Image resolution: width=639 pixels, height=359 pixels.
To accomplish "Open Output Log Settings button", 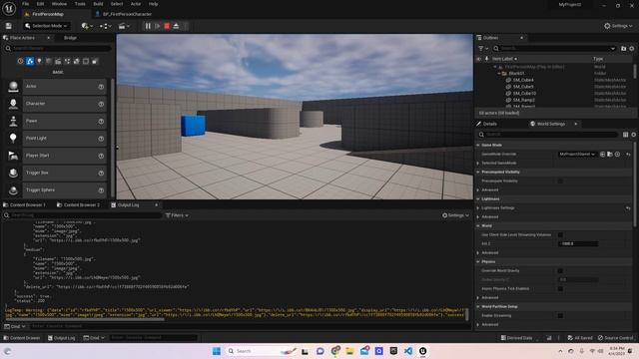I will (455, 215).
